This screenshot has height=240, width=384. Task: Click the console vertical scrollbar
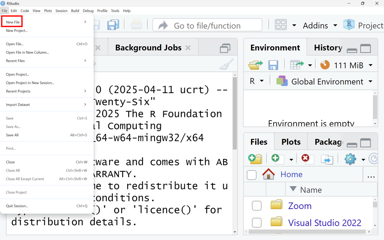pyautogui.click(x=235, y=113)
